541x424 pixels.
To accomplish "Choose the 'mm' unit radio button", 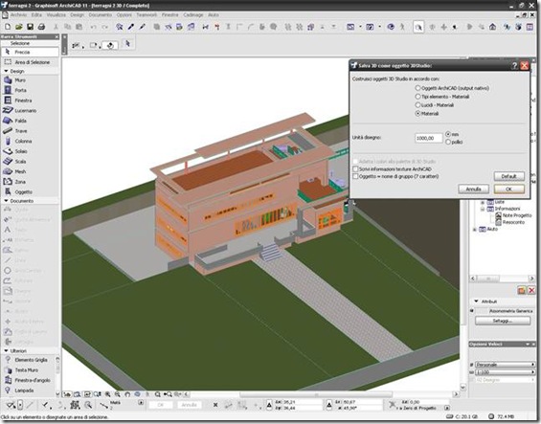I will click(448, 134).
